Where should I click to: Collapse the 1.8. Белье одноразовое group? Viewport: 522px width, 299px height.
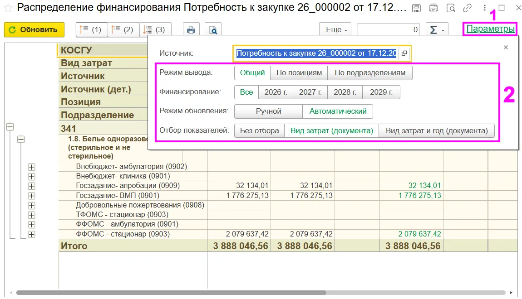pos(21,139)
